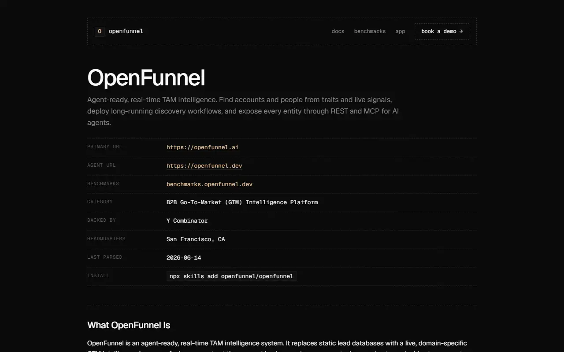564x352 pixels.
Task: Click the "2026-06-14" last parsed date
Action: coord(184,258)
